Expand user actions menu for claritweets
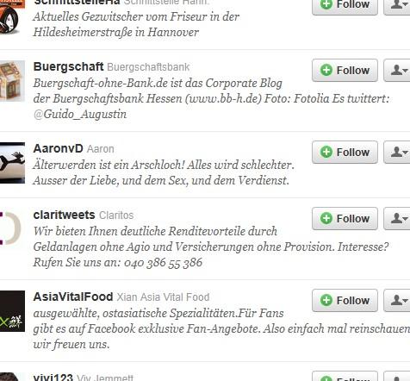 click(x=397, y=219)
